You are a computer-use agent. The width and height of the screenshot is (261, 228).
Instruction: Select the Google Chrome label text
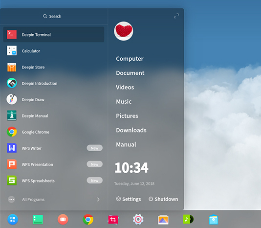(x=36, y=132)
